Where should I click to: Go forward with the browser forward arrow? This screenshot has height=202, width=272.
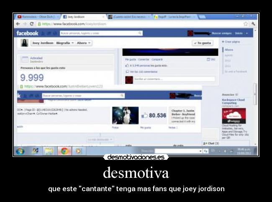pyautogui.click(x=25, y=24)
